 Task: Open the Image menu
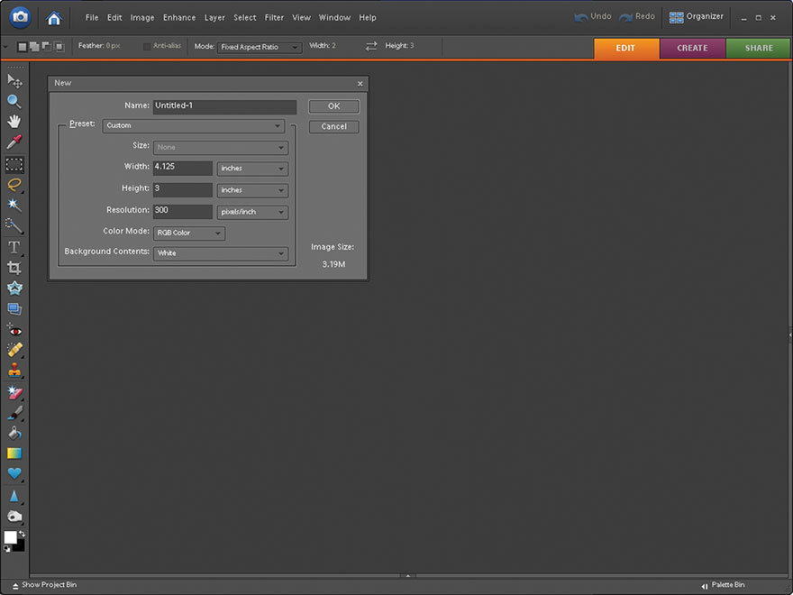(x=142, y=18)
